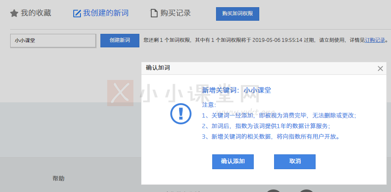Click the note line starting 2、加词后
Viewport: 391px width, 192px height.
click(x=266, y=126)
